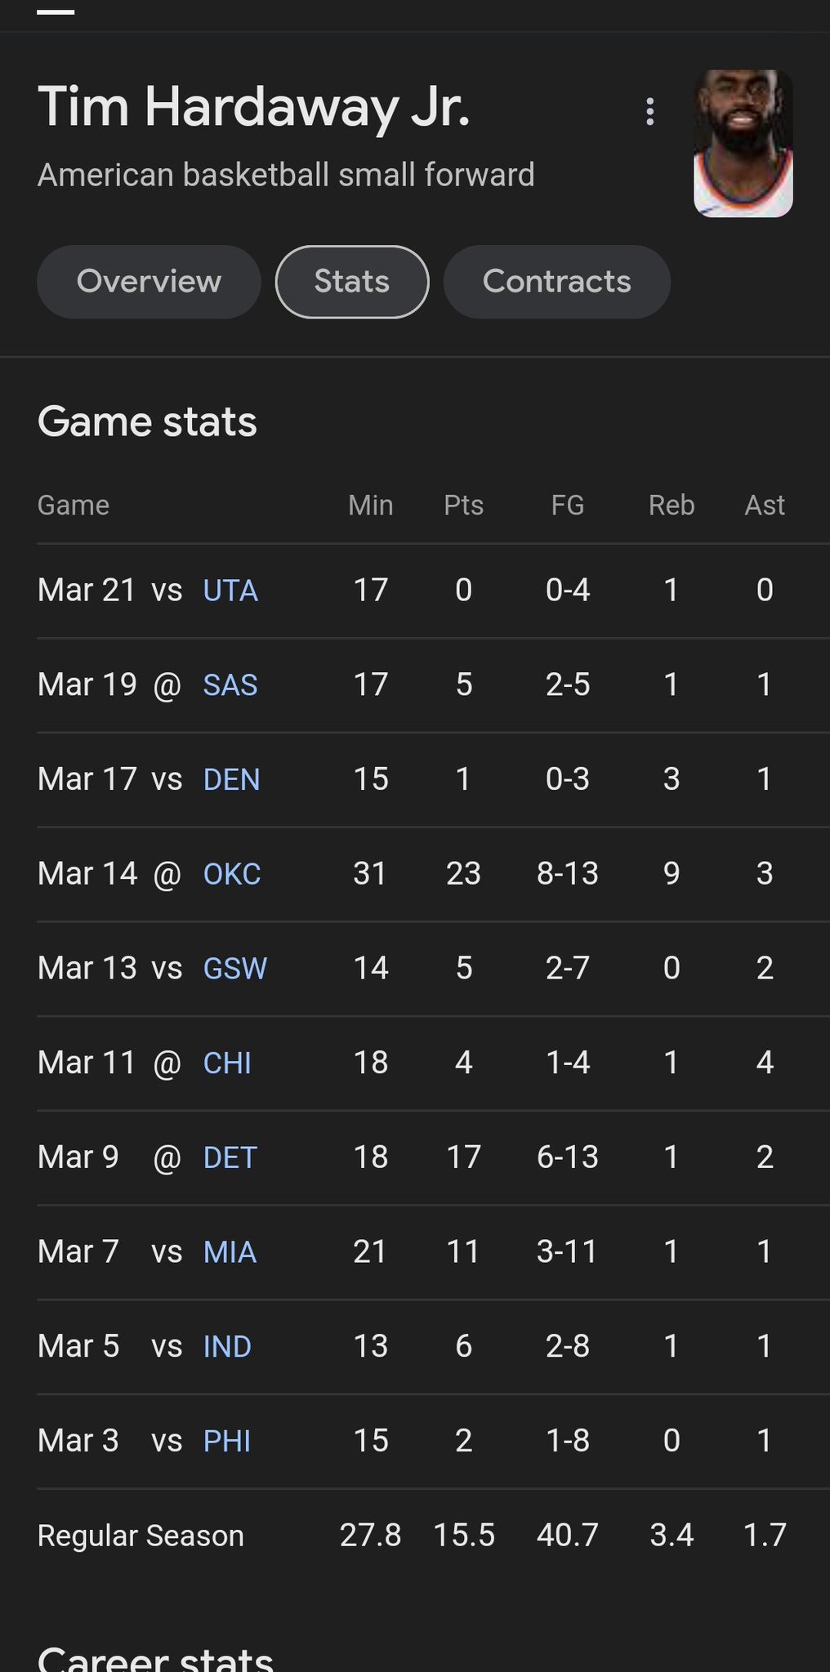Tap the GSW team link
This screenshot has height=1672, width=830.
pos(235,969)
